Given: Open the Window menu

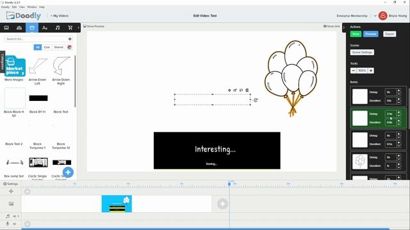Looking at the screenshot, I should pos(32,7).
